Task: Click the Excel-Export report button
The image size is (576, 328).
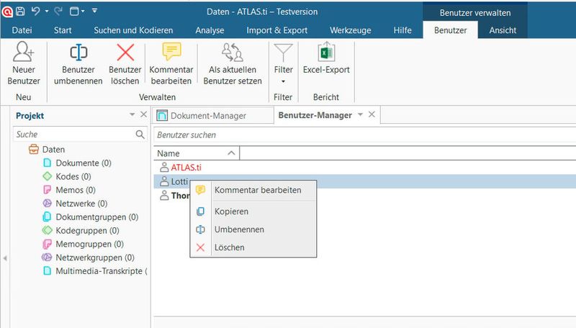Action: tap(326, 59)
